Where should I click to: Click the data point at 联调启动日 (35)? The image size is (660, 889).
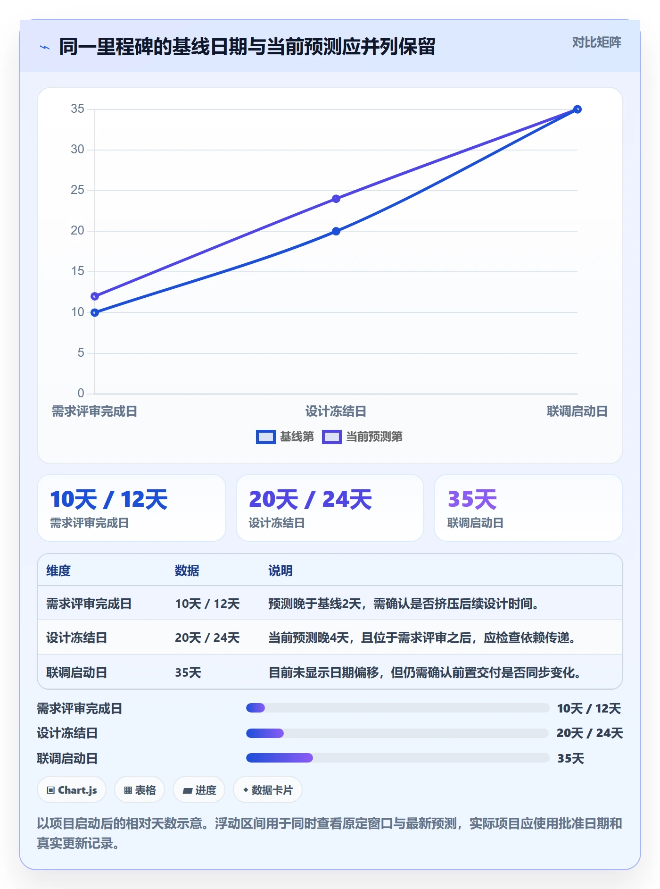(x=577, y=109)
